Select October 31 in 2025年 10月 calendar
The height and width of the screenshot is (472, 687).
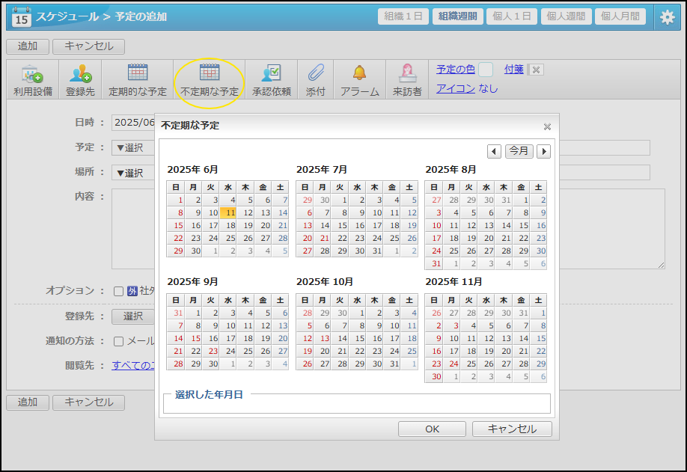click(x=392, y=364)
